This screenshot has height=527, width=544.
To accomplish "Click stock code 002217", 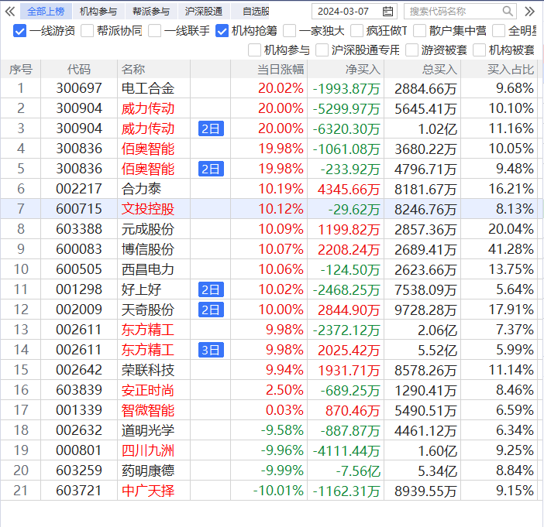I will pyautogui.click(x=79, y=189).
